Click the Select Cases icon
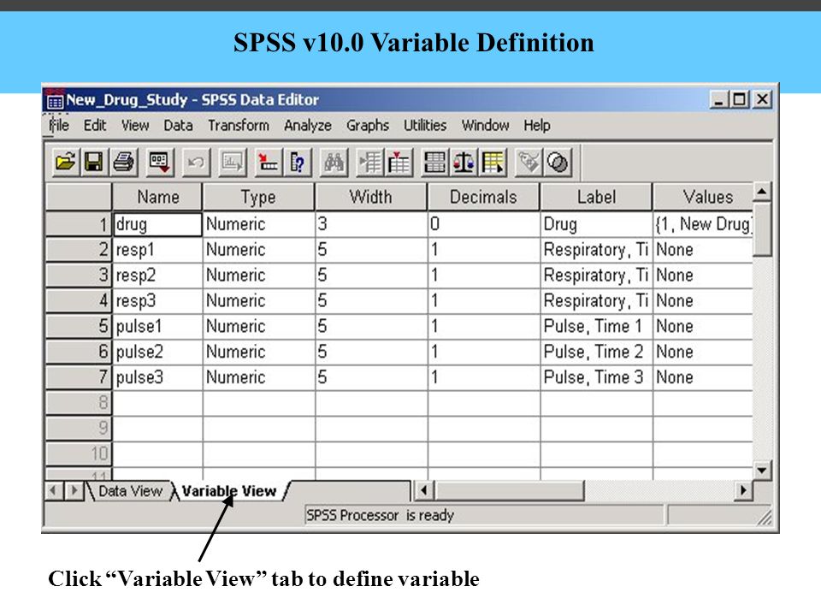 pos(493,162)
